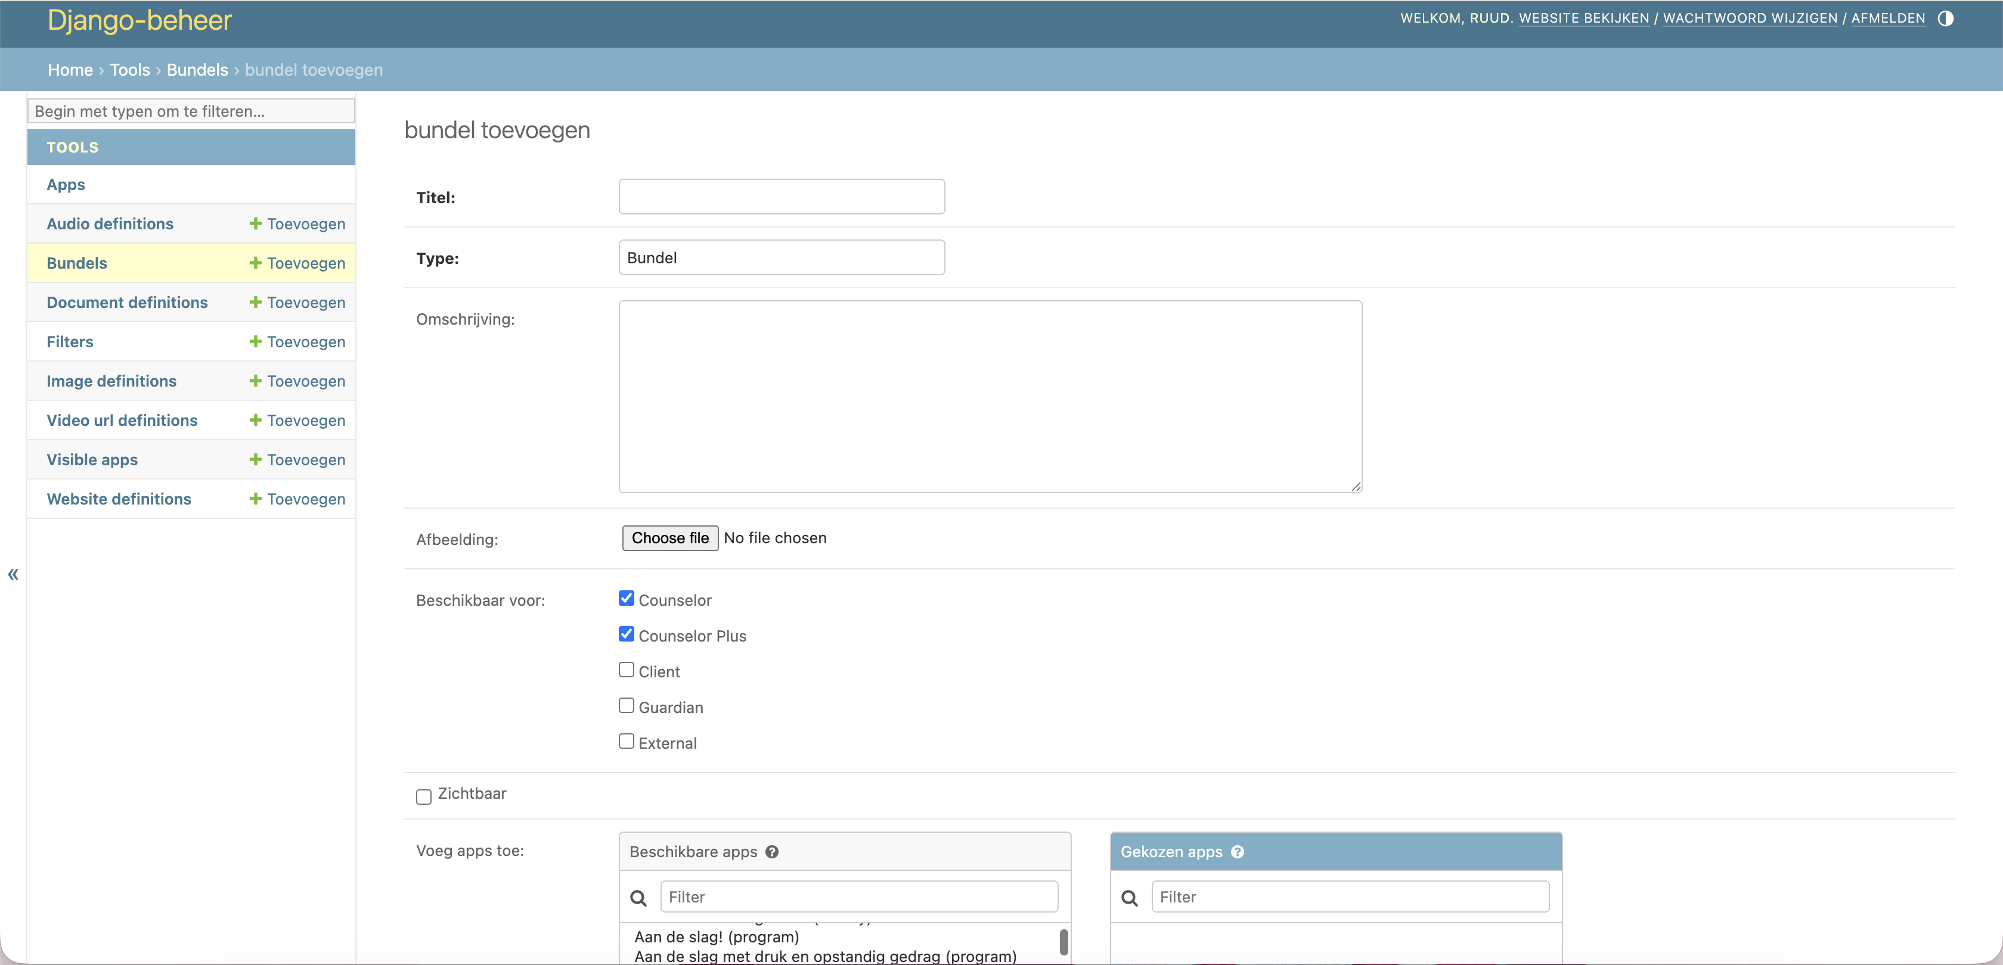The width and height of the screenshot is (2003, 965).
Task: Click the Afmelden link
Action: click(1887, 18)
